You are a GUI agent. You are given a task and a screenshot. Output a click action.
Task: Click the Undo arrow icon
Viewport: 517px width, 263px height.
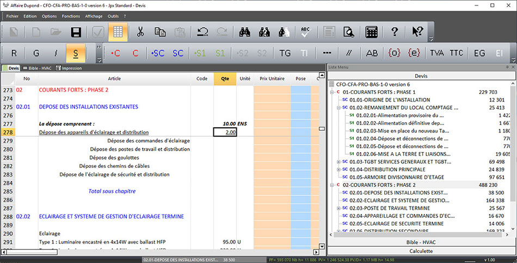point(202,32)
